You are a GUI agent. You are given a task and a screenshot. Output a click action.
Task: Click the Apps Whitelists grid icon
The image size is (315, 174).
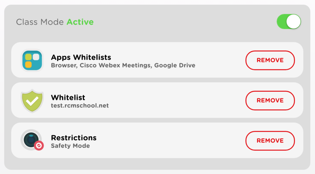pyautogui.click(x=32, y=60)
